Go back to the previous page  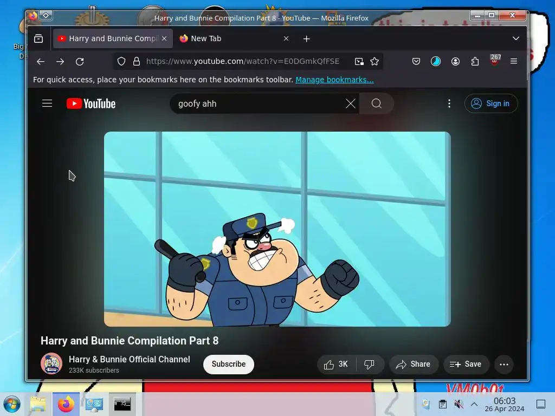pyautogui.click(x=41, y=62)
